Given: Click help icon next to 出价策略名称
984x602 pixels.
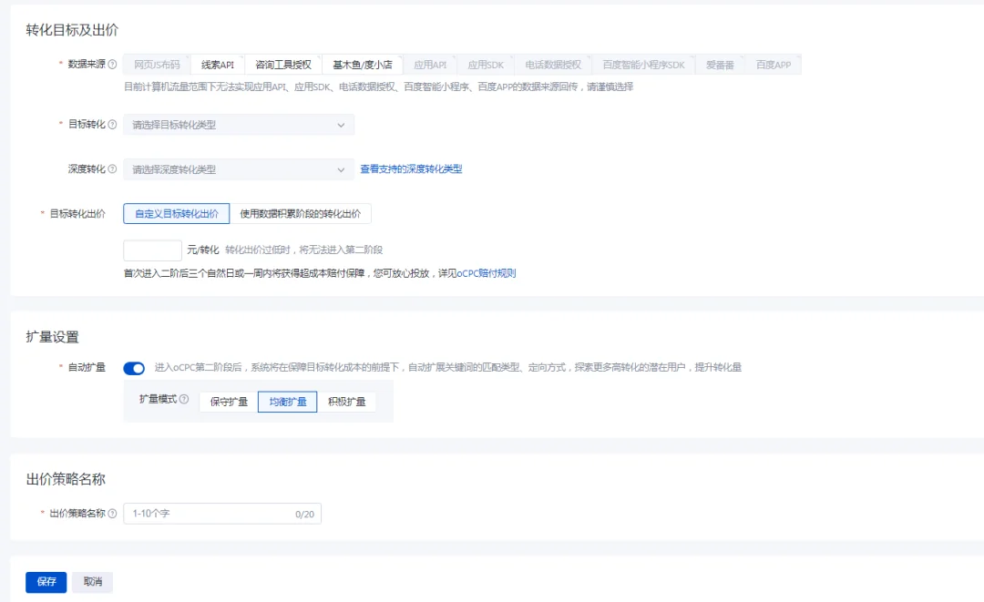Looking at the screenshot, I should pos(112,513).
